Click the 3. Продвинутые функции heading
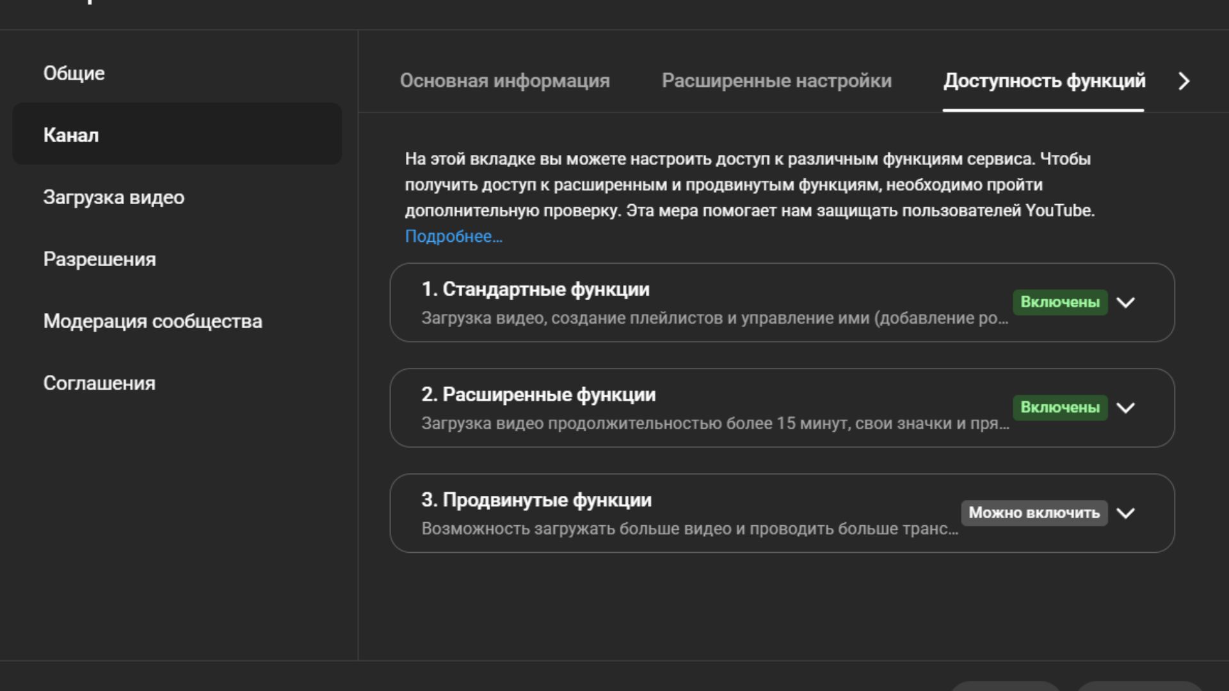The image size is (1229, 691). [536, 500]
